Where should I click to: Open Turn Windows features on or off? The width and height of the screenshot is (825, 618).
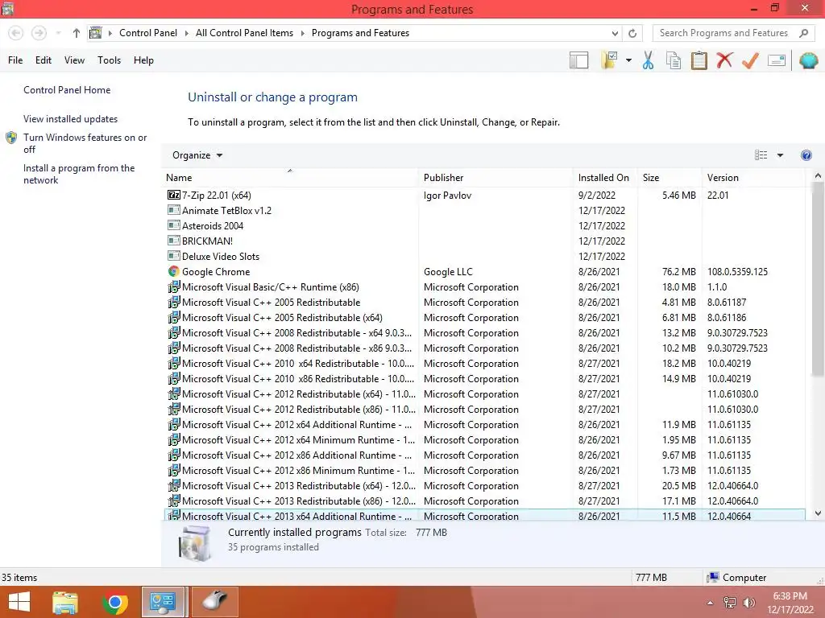[85, 143]
